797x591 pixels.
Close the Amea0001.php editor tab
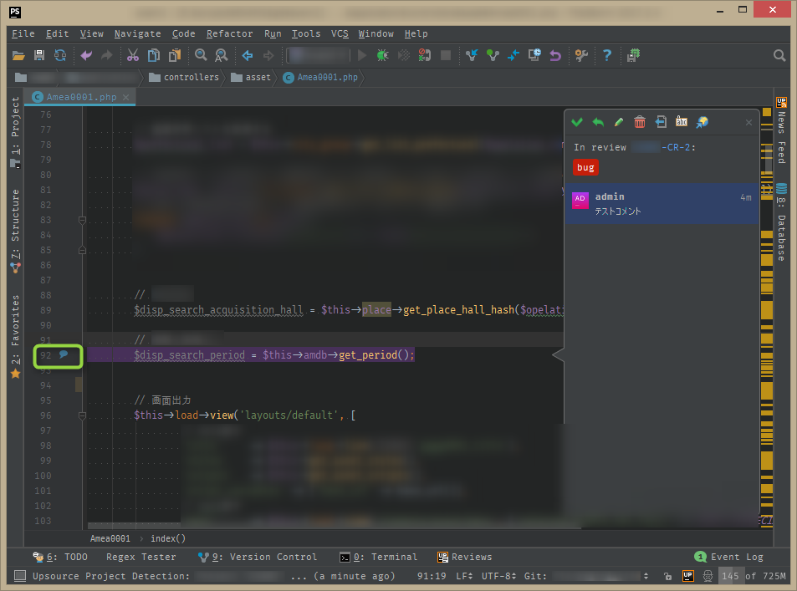click(125, 97)
